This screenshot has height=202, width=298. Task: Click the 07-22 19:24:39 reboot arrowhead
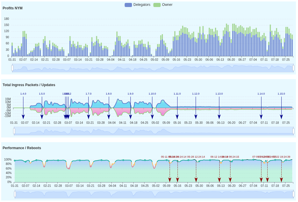[281, 180]
